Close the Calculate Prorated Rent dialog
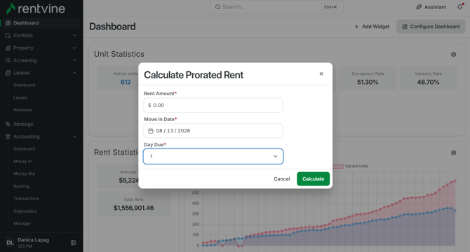 [x=321, y=73]
